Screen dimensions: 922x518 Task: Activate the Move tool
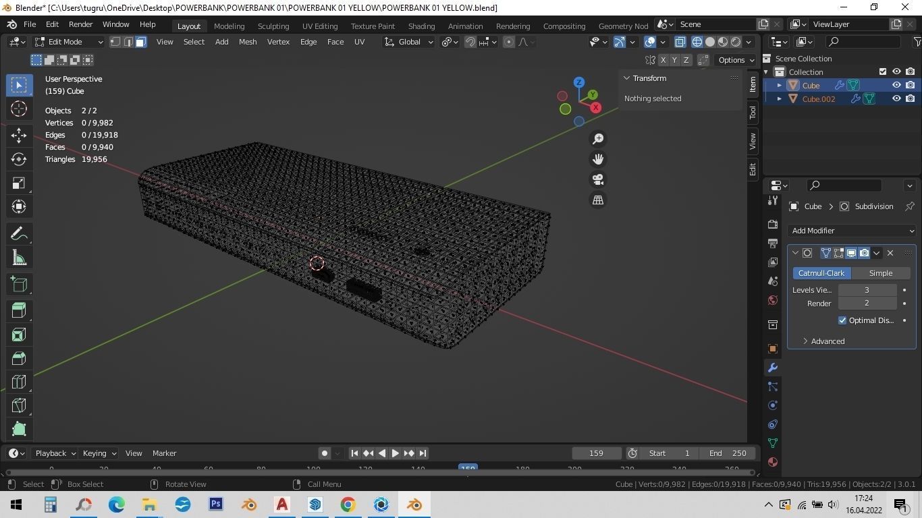(x=19, y=136)
